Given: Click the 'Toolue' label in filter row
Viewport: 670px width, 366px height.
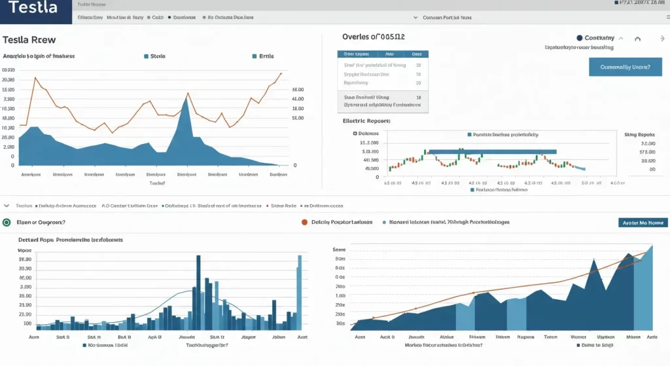Looking at the screenshot, I should tap(24, 206).
